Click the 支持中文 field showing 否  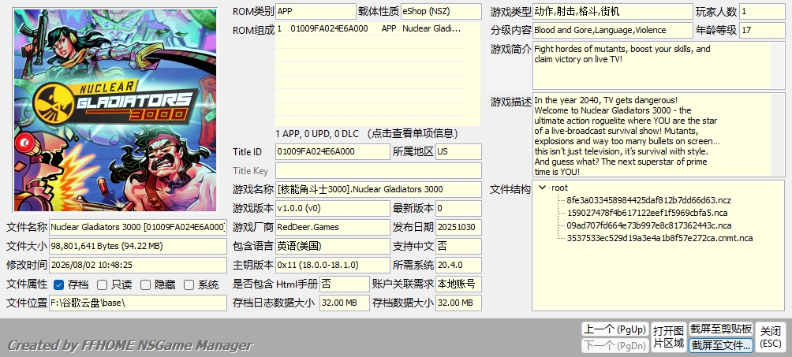tap(458, 246)
